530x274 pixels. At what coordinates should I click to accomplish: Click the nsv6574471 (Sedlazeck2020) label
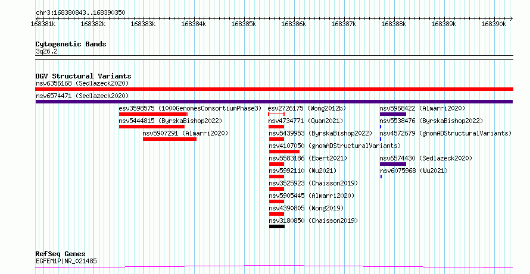(82, 96)
